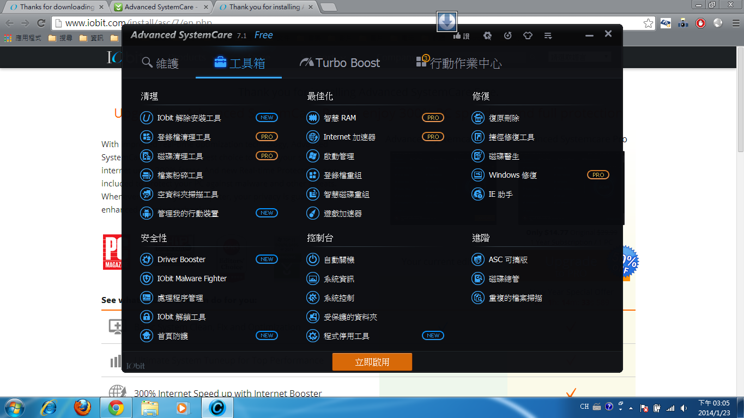Open 復原刪除 undelete icon

pos(478,118)
